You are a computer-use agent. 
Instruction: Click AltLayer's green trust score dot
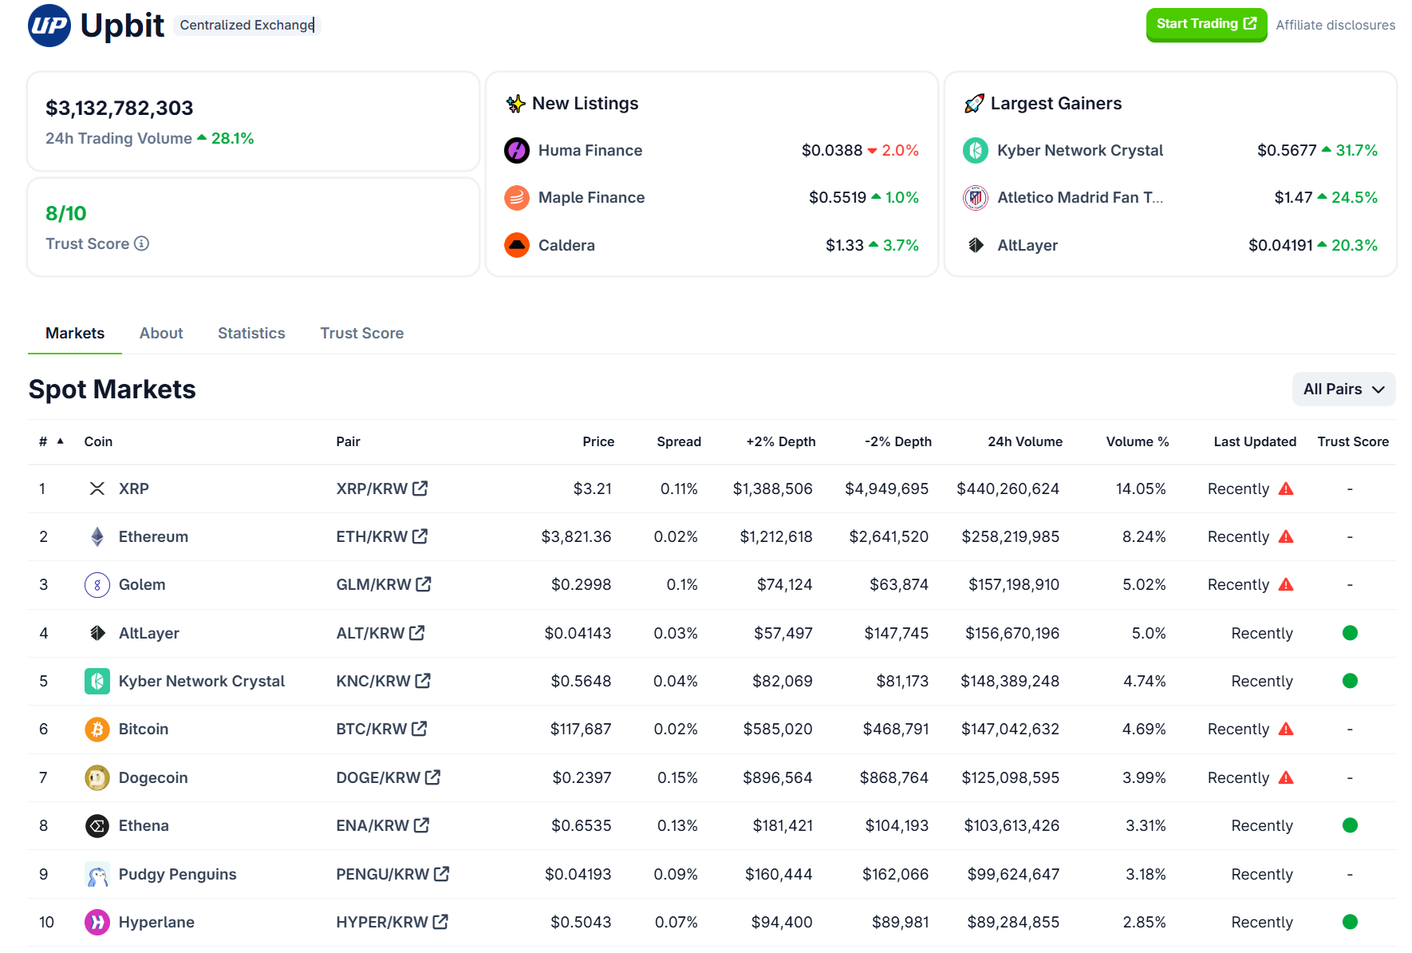point(1350,633)
